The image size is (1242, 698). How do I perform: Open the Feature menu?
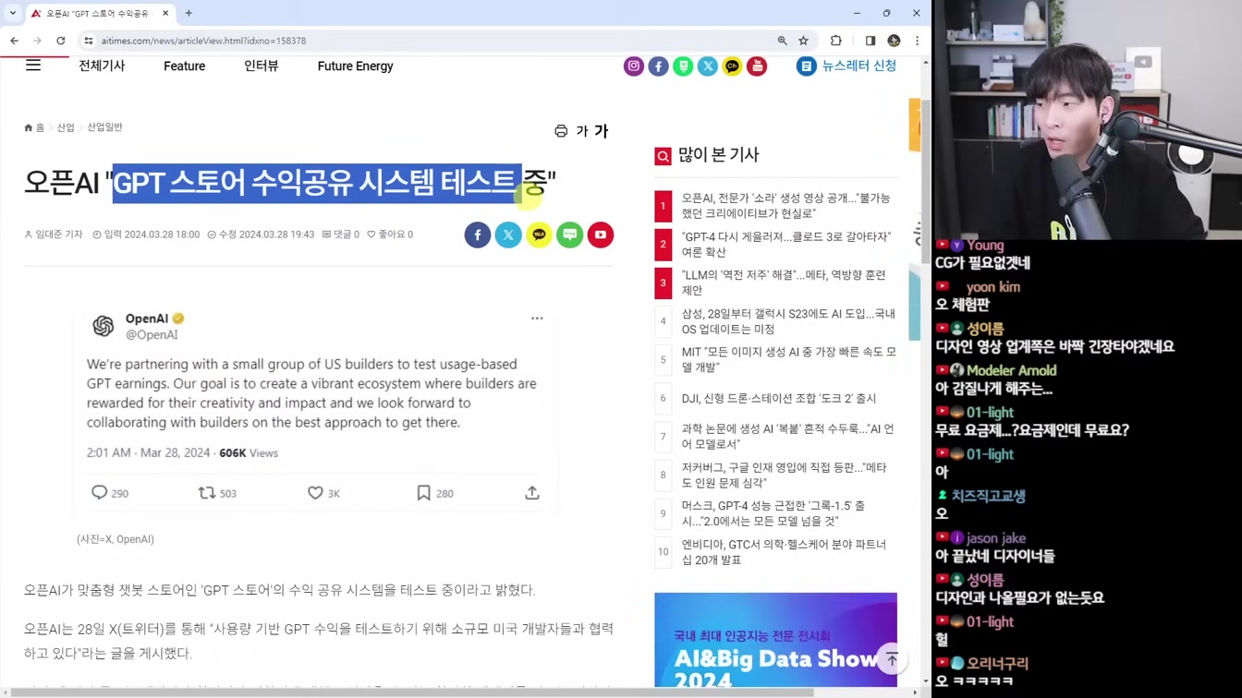(185, 66)
